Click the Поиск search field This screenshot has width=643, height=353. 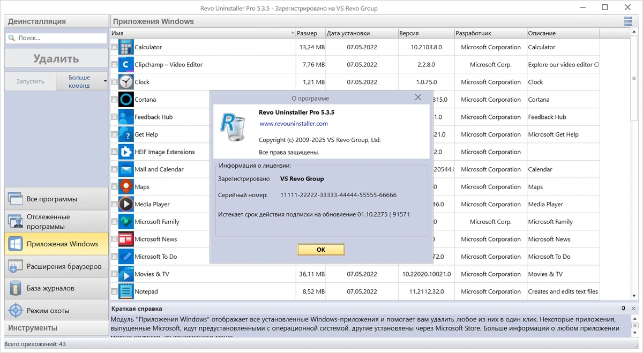[x=56, y=38]
